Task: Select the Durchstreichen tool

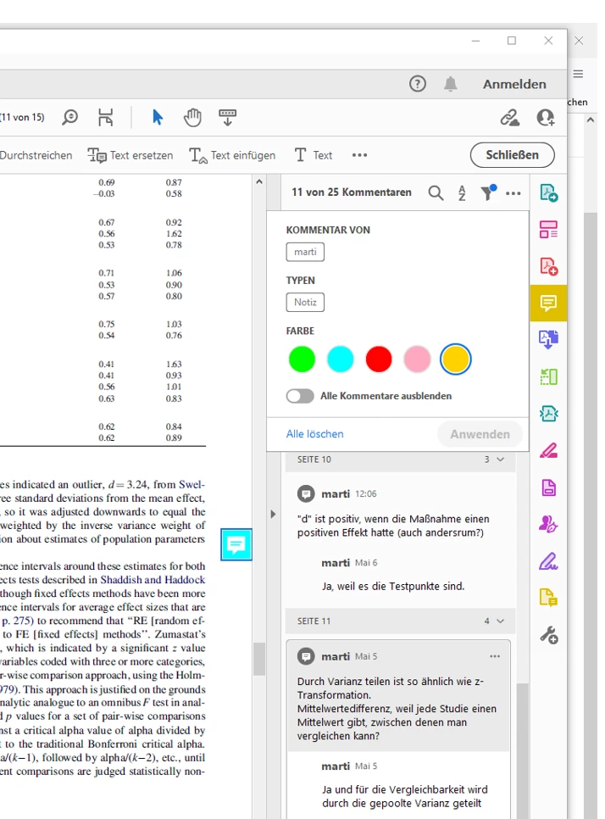Action: (36, 155)
